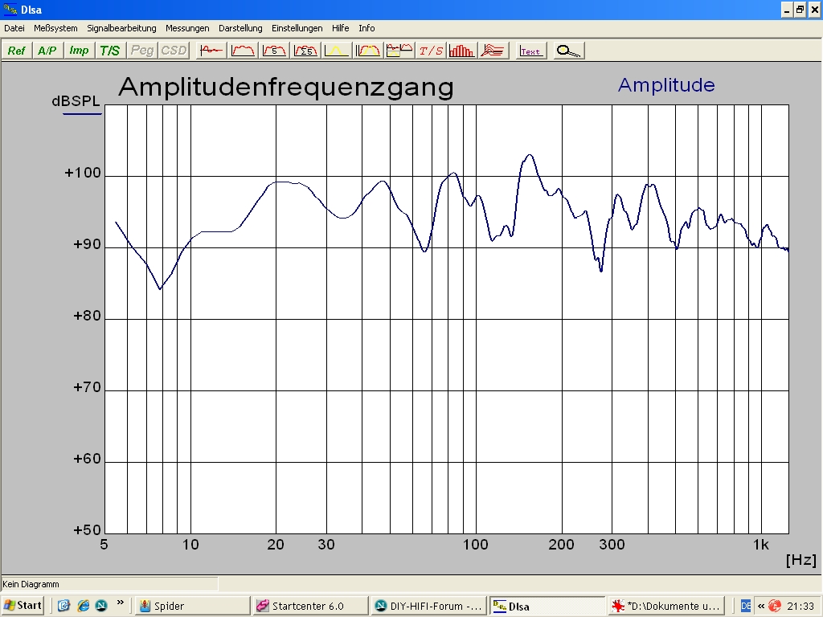Expand the quick launch overflow chevron
The height and width of the screenshot is (617, 823).
(121, 603)
